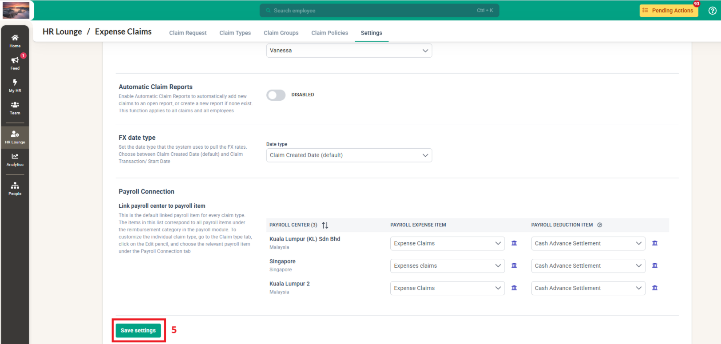Sort the Payroll Center column
Screen dimensions: 721x344
tap(325, 225)
